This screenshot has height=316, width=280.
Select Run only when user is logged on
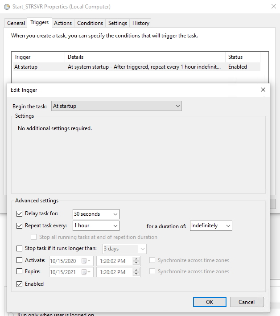pyautogui.click(x=11, y=314)
